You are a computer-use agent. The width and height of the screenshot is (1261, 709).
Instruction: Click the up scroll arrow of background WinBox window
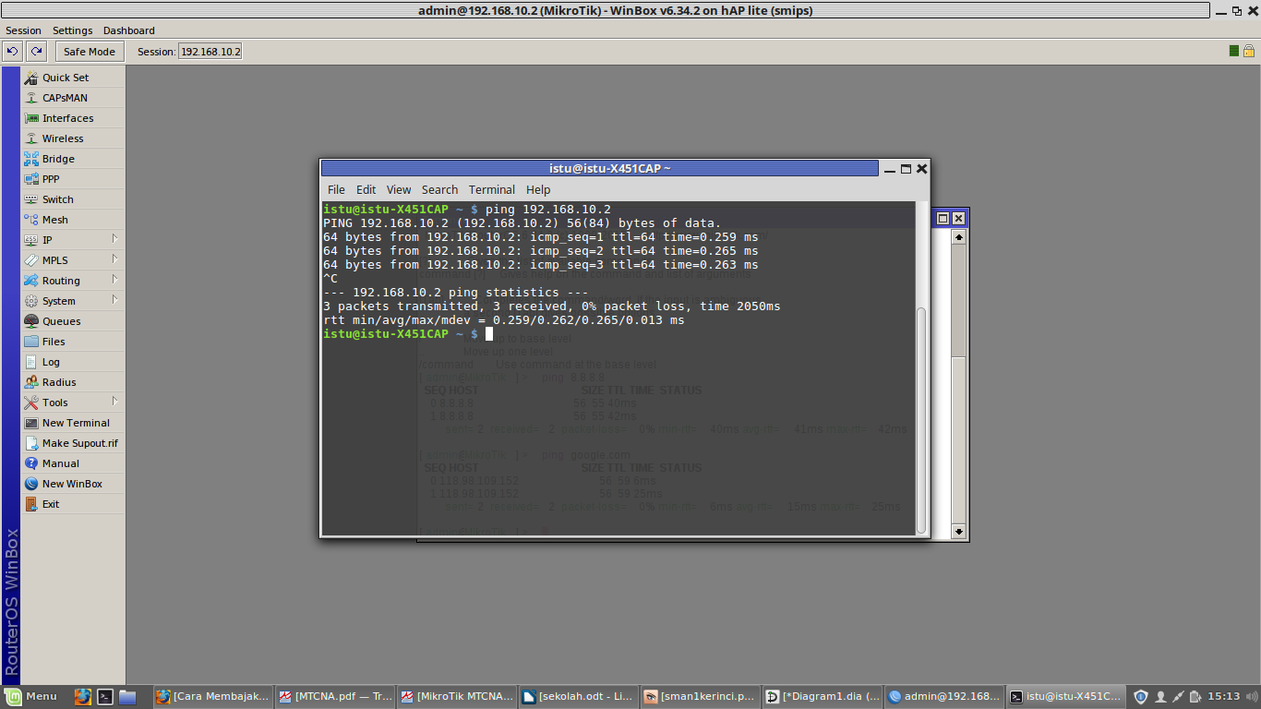(x=958, y=237)
